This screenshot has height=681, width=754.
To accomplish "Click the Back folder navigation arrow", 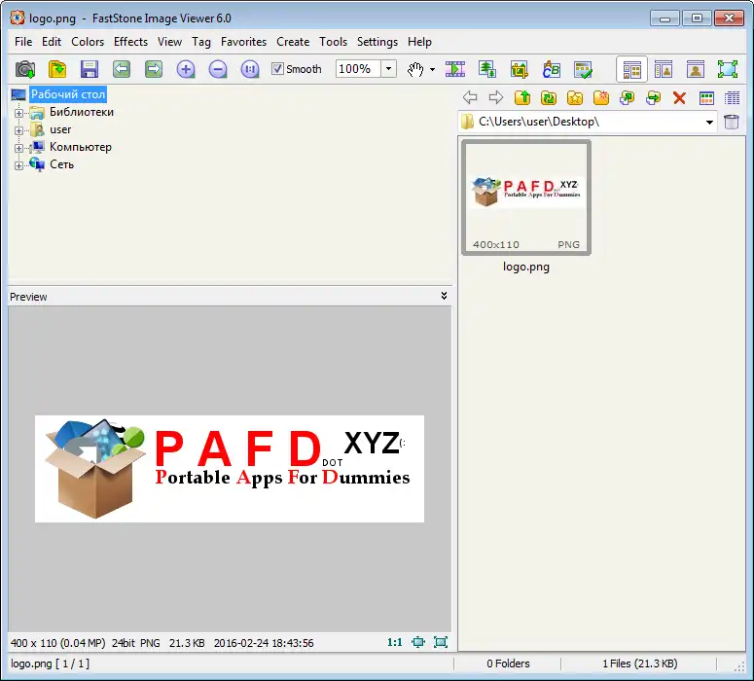I will pyautogui.click(x=470, y=97).
